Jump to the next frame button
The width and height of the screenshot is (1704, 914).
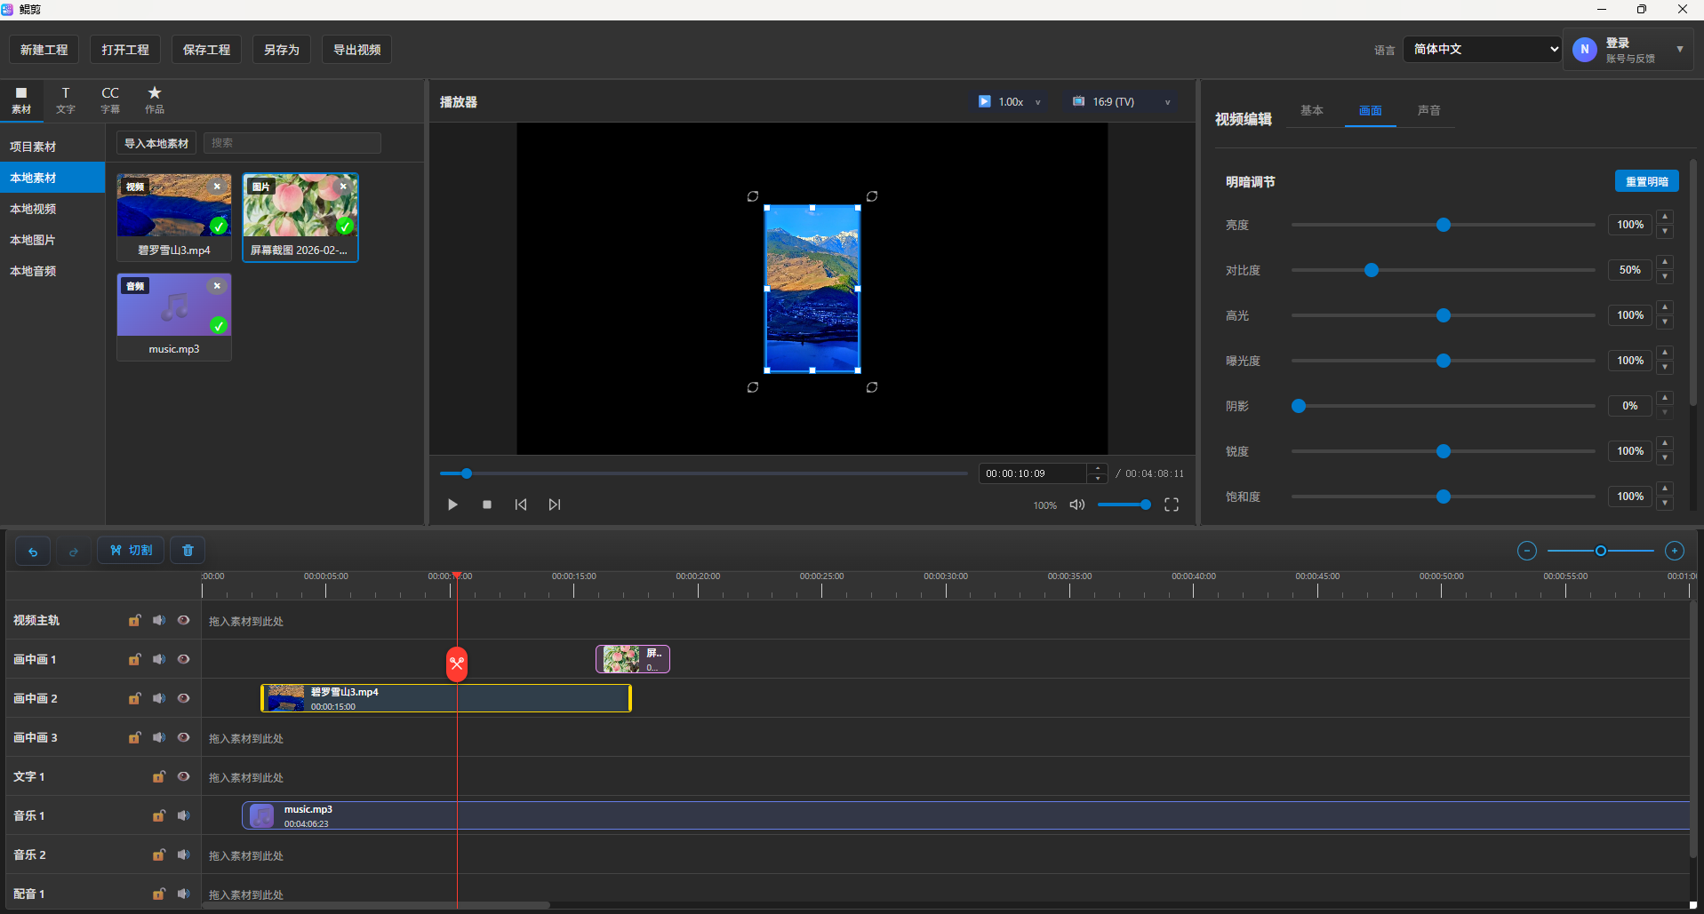click(x=555, y=505)
